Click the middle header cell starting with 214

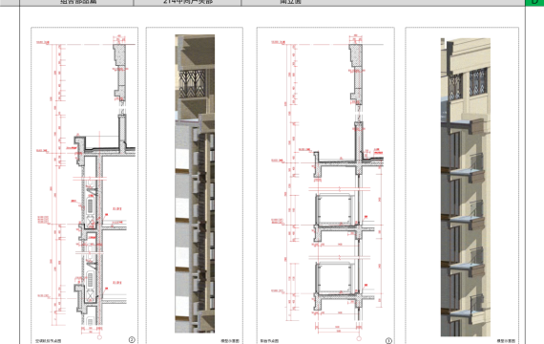coord(187,3)
